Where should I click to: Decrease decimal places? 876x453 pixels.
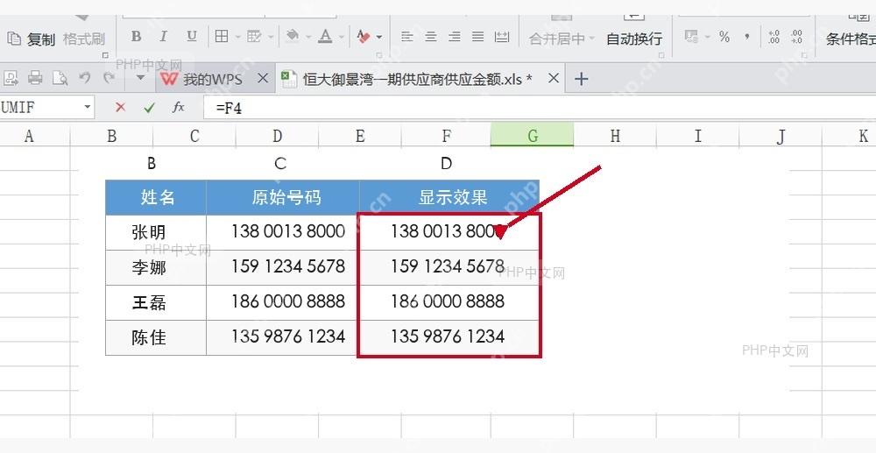click(797, 37)
